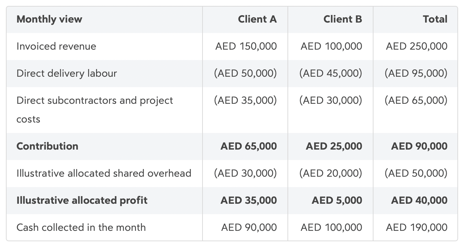This screenshot has width=464, height=252.
Task: Select Client B labour cost (AED 45,000)
Action: tap(331, 73)
